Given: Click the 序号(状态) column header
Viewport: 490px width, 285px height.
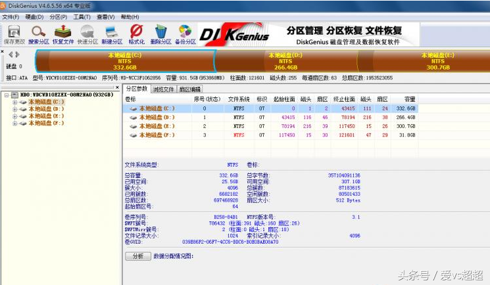Looking at the screenshot, I should coord(207,99).
